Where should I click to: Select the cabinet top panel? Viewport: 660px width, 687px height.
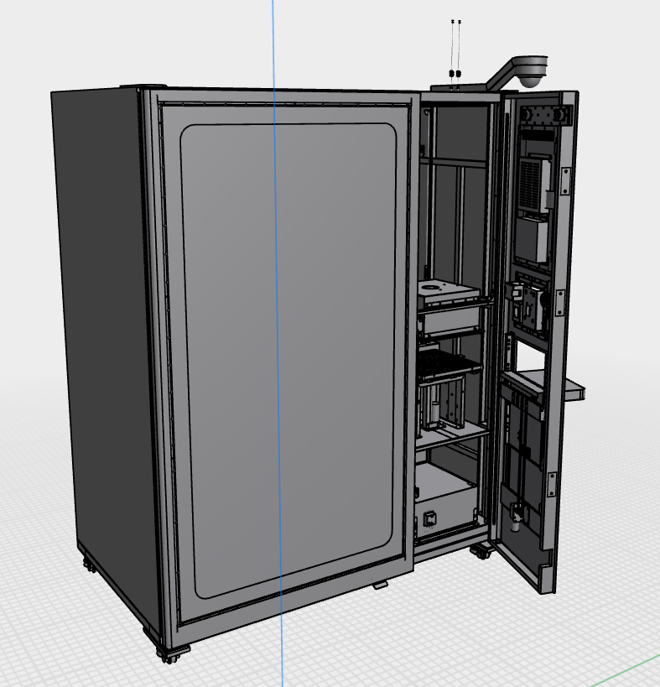pyautogui.click(x=277, y=89)
